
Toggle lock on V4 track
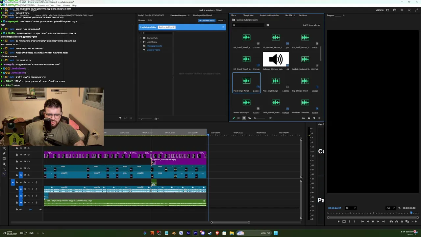17,155
